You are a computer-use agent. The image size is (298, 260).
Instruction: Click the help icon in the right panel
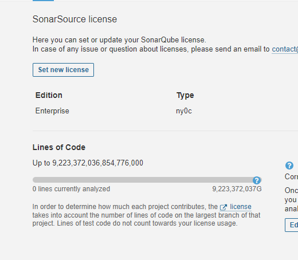[289, 166]
